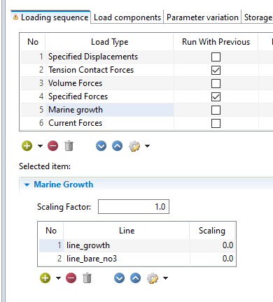Enable Run With Previous for Specified Displacements
The image size is (273, 302).
pyautogui.click(x=216, y=57)
